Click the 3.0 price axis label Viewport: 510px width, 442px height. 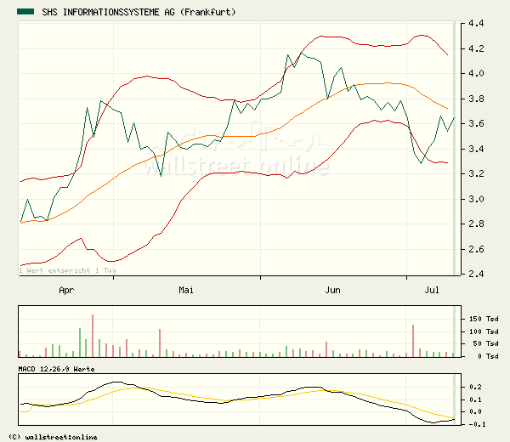(x=476, y=199)
